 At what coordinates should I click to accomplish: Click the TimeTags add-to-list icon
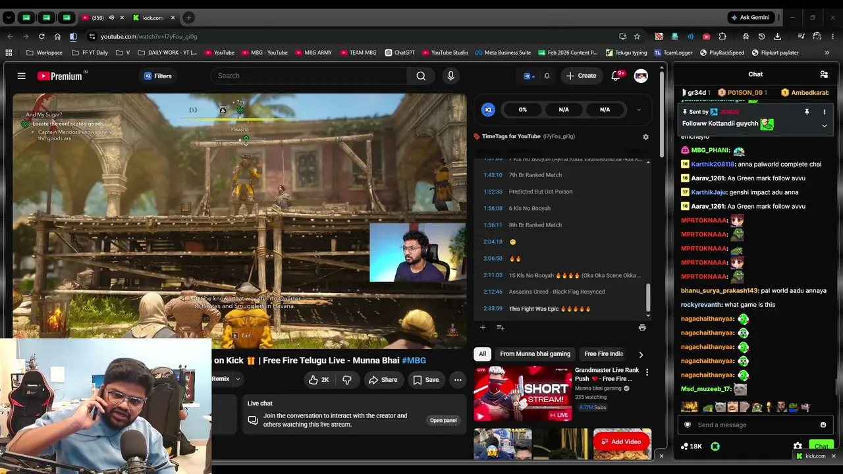pos(500,327)
